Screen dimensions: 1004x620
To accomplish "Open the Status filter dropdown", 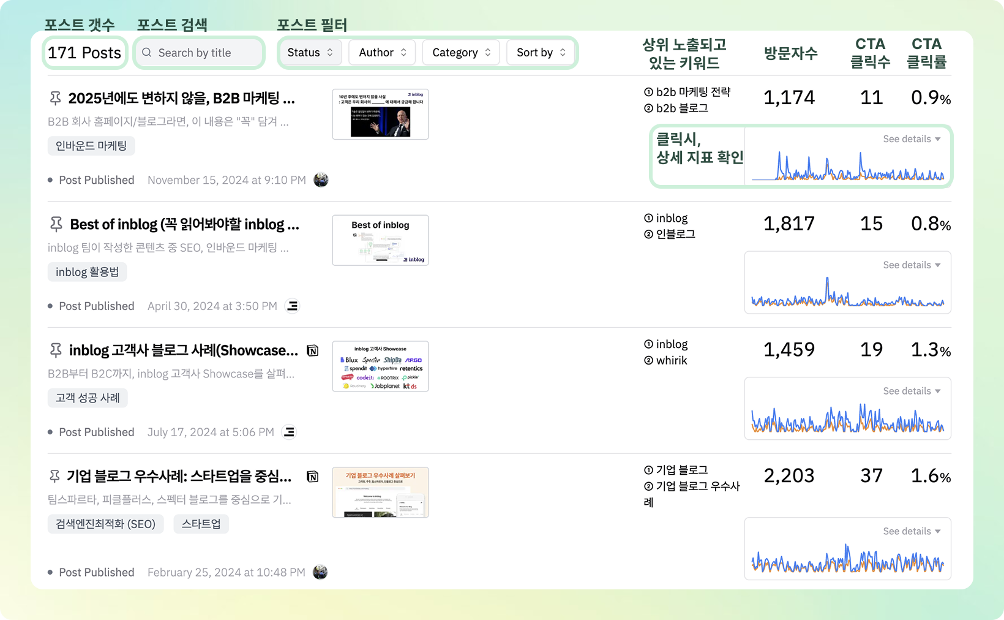I will [310, 53].
